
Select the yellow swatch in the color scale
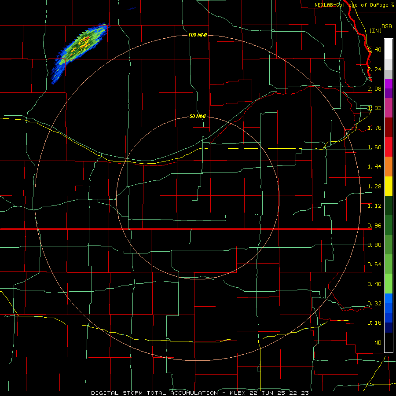coord(389,187)
